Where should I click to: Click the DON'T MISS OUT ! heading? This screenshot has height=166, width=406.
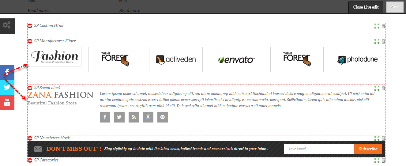[74, 149]
